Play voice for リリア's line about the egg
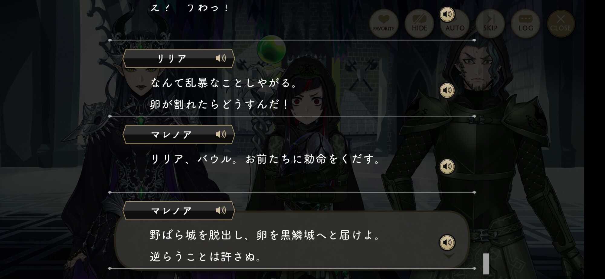 (447, 90)
